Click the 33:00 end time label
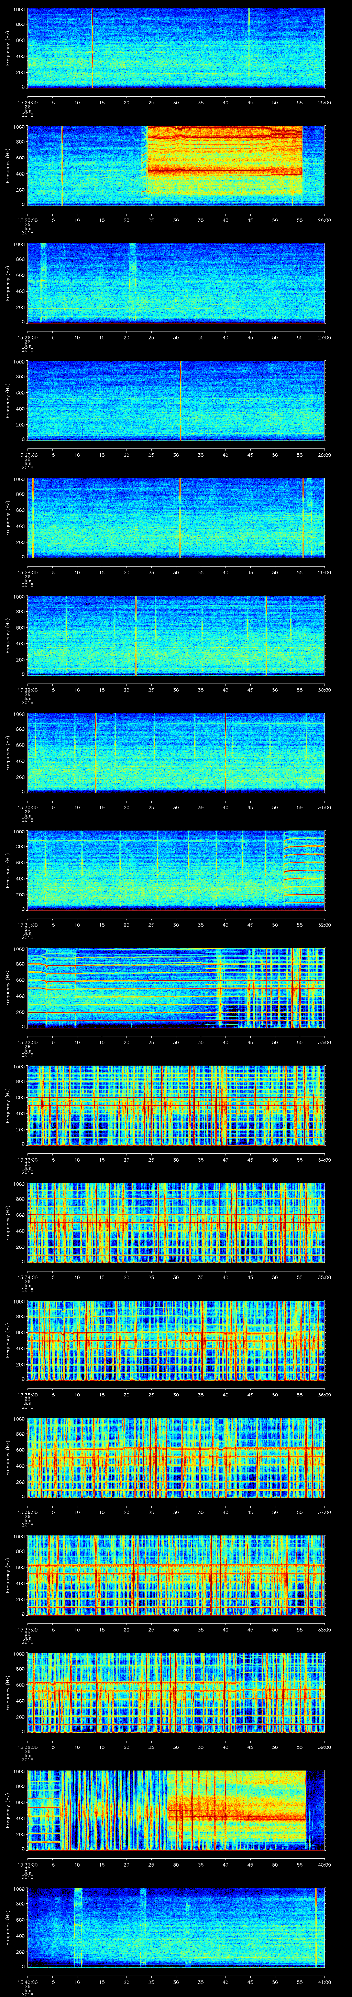This screenshot has width=352, height=1997. click(324, 1042)
